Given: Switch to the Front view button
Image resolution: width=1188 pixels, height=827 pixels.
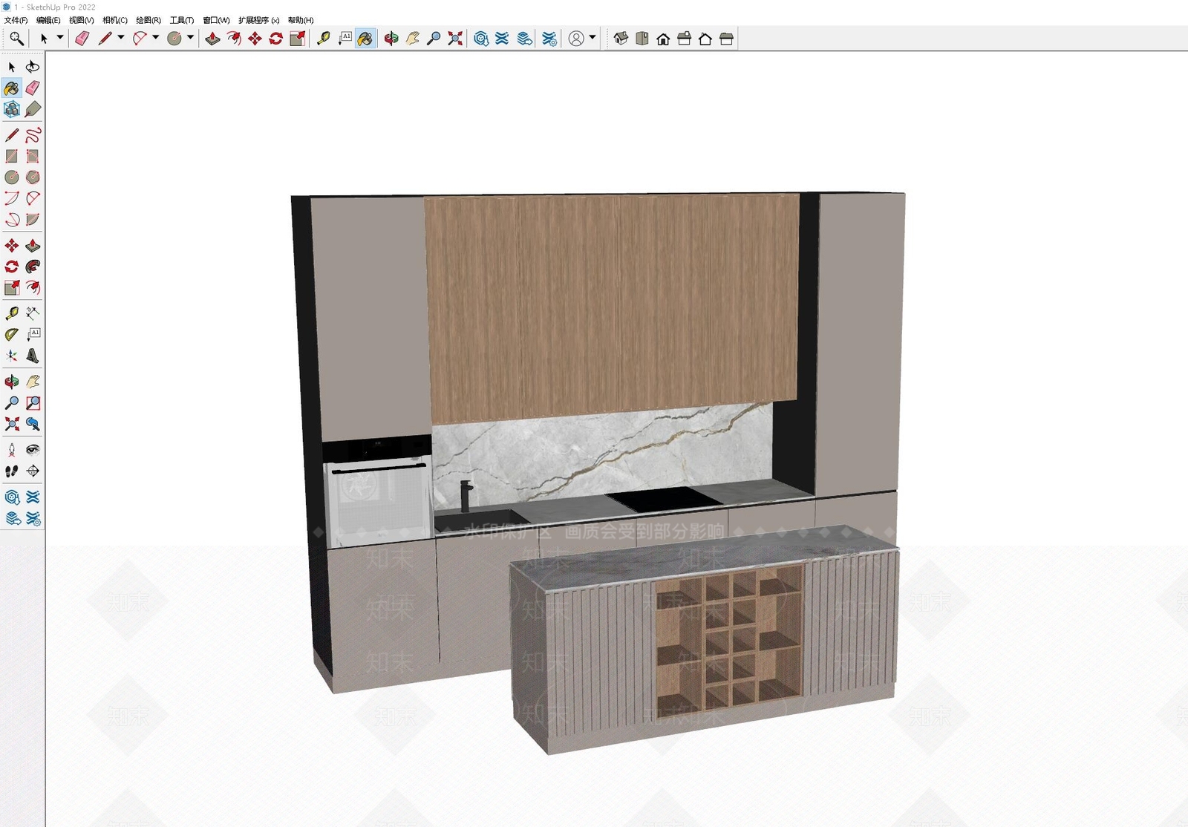Looking at the screenshot, I should 663,39.
